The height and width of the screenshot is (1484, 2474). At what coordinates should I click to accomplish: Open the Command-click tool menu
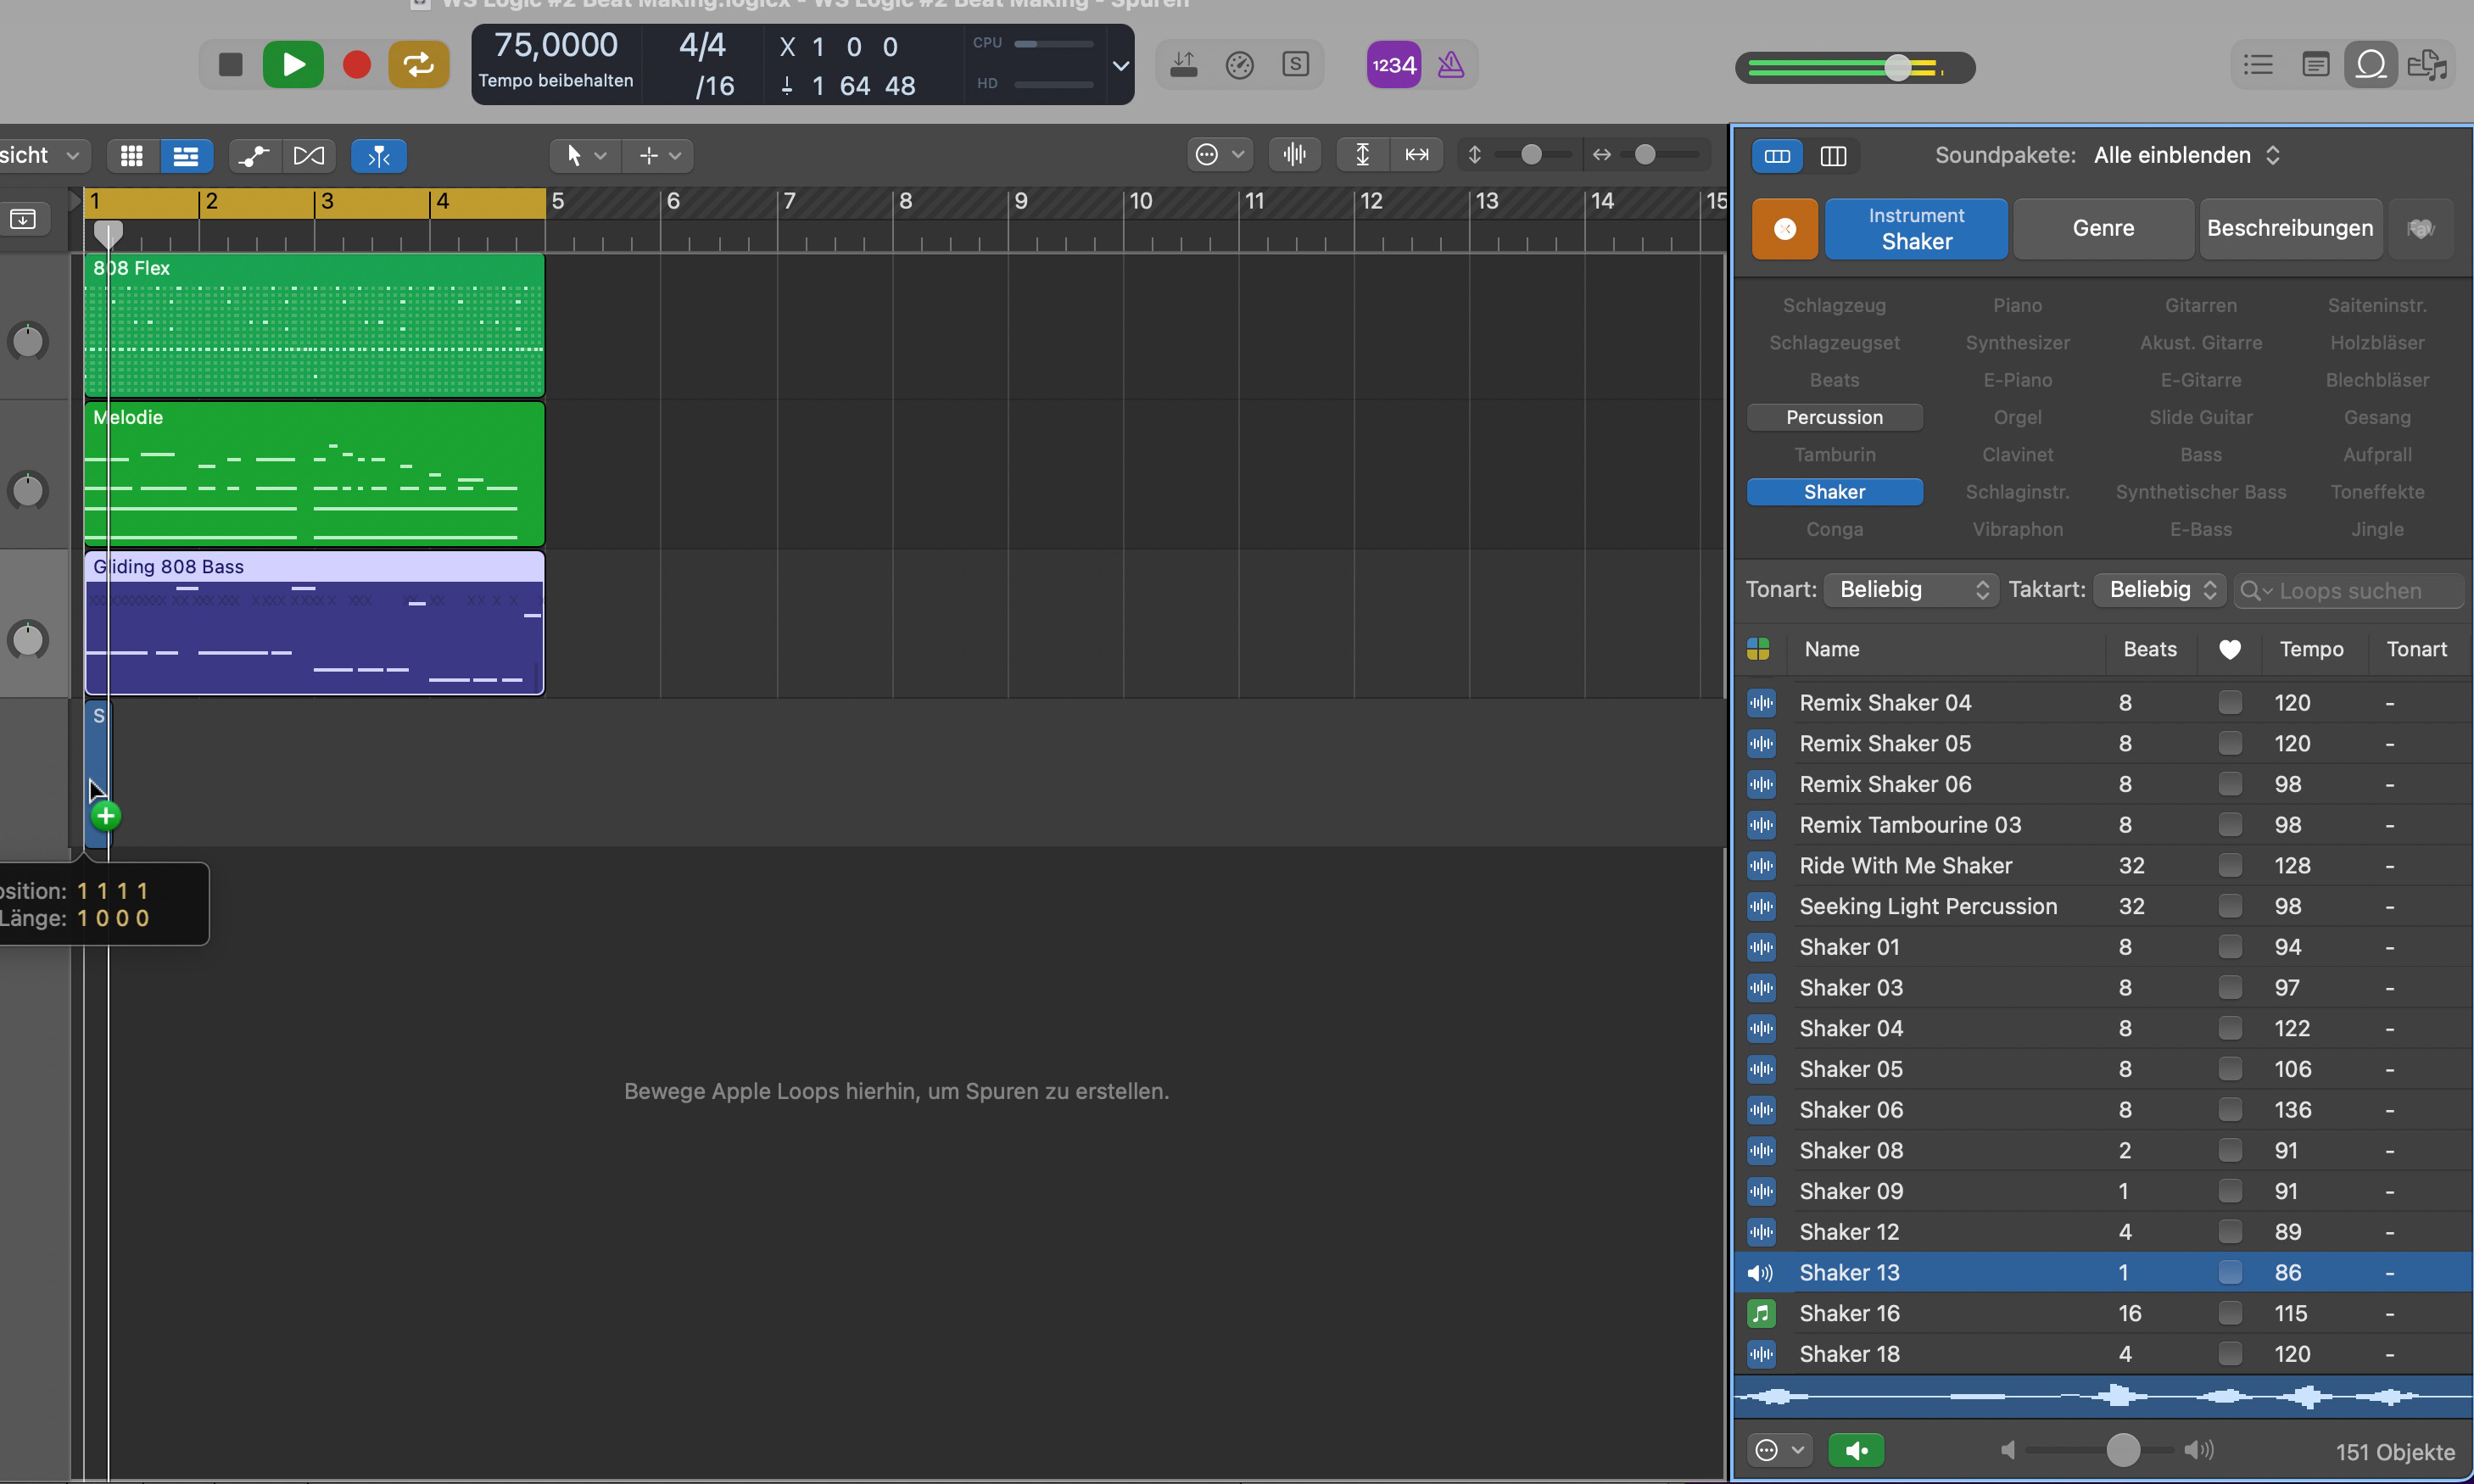[x=659, y=156]
